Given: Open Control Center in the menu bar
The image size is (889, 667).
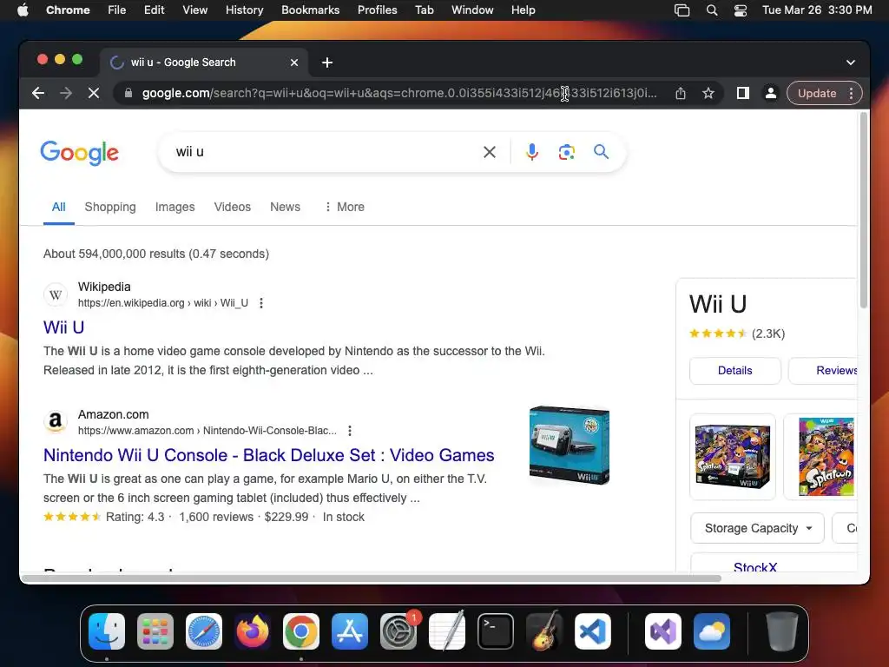Looking at the screenshot, I should click(740, 10).
